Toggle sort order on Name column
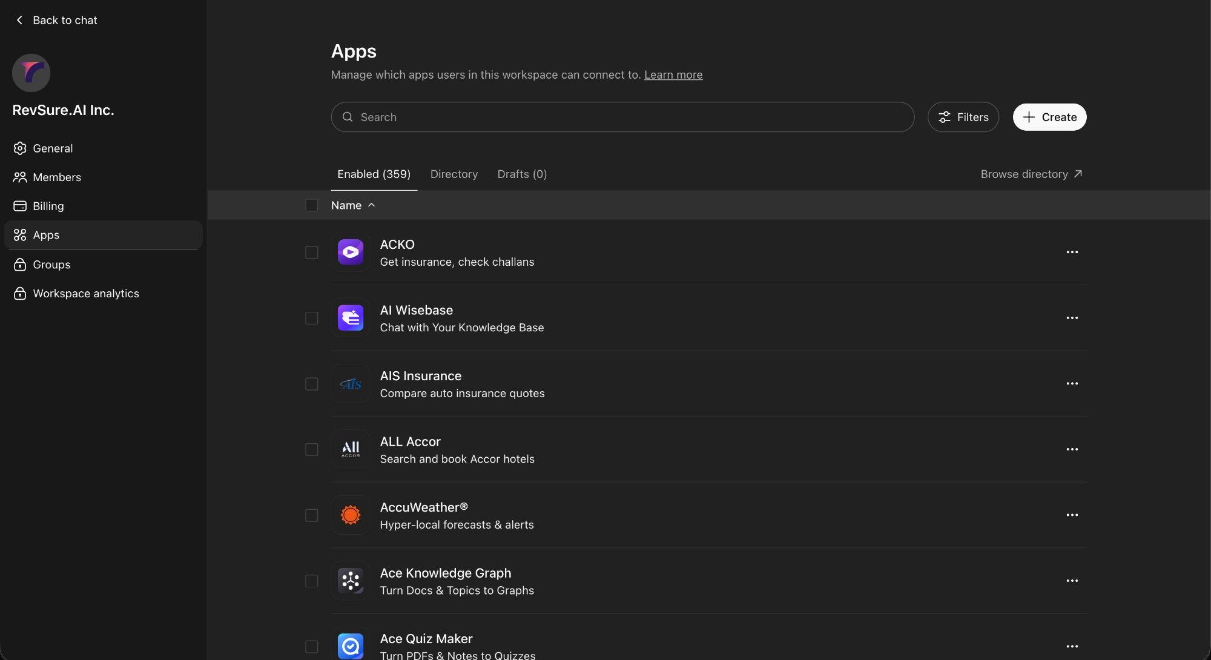Screen dimensions: 1211x660 [353, 205]
